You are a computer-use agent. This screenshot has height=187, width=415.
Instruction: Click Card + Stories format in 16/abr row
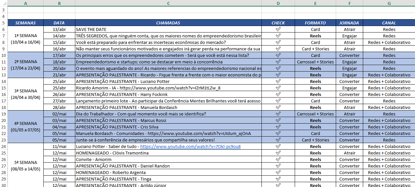(315, 49)
